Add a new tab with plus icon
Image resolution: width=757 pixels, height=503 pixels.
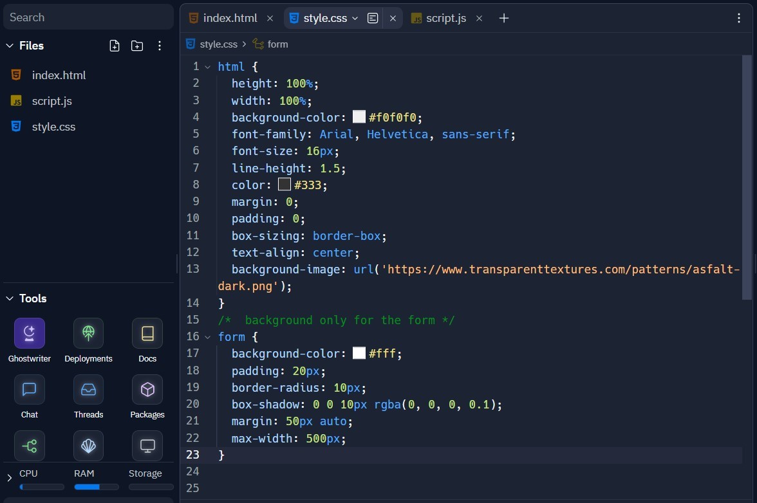[x=503, y=18]
